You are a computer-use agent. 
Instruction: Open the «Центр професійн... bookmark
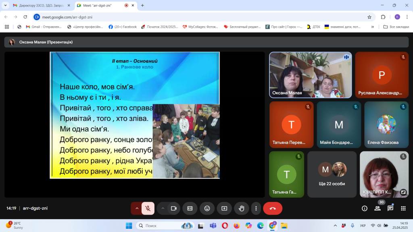coord(85,27)
